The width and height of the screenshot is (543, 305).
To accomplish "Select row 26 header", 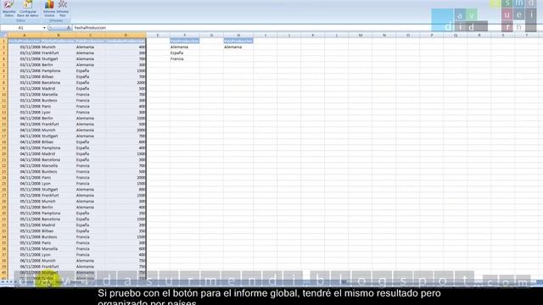I will [x=3, y=189].
